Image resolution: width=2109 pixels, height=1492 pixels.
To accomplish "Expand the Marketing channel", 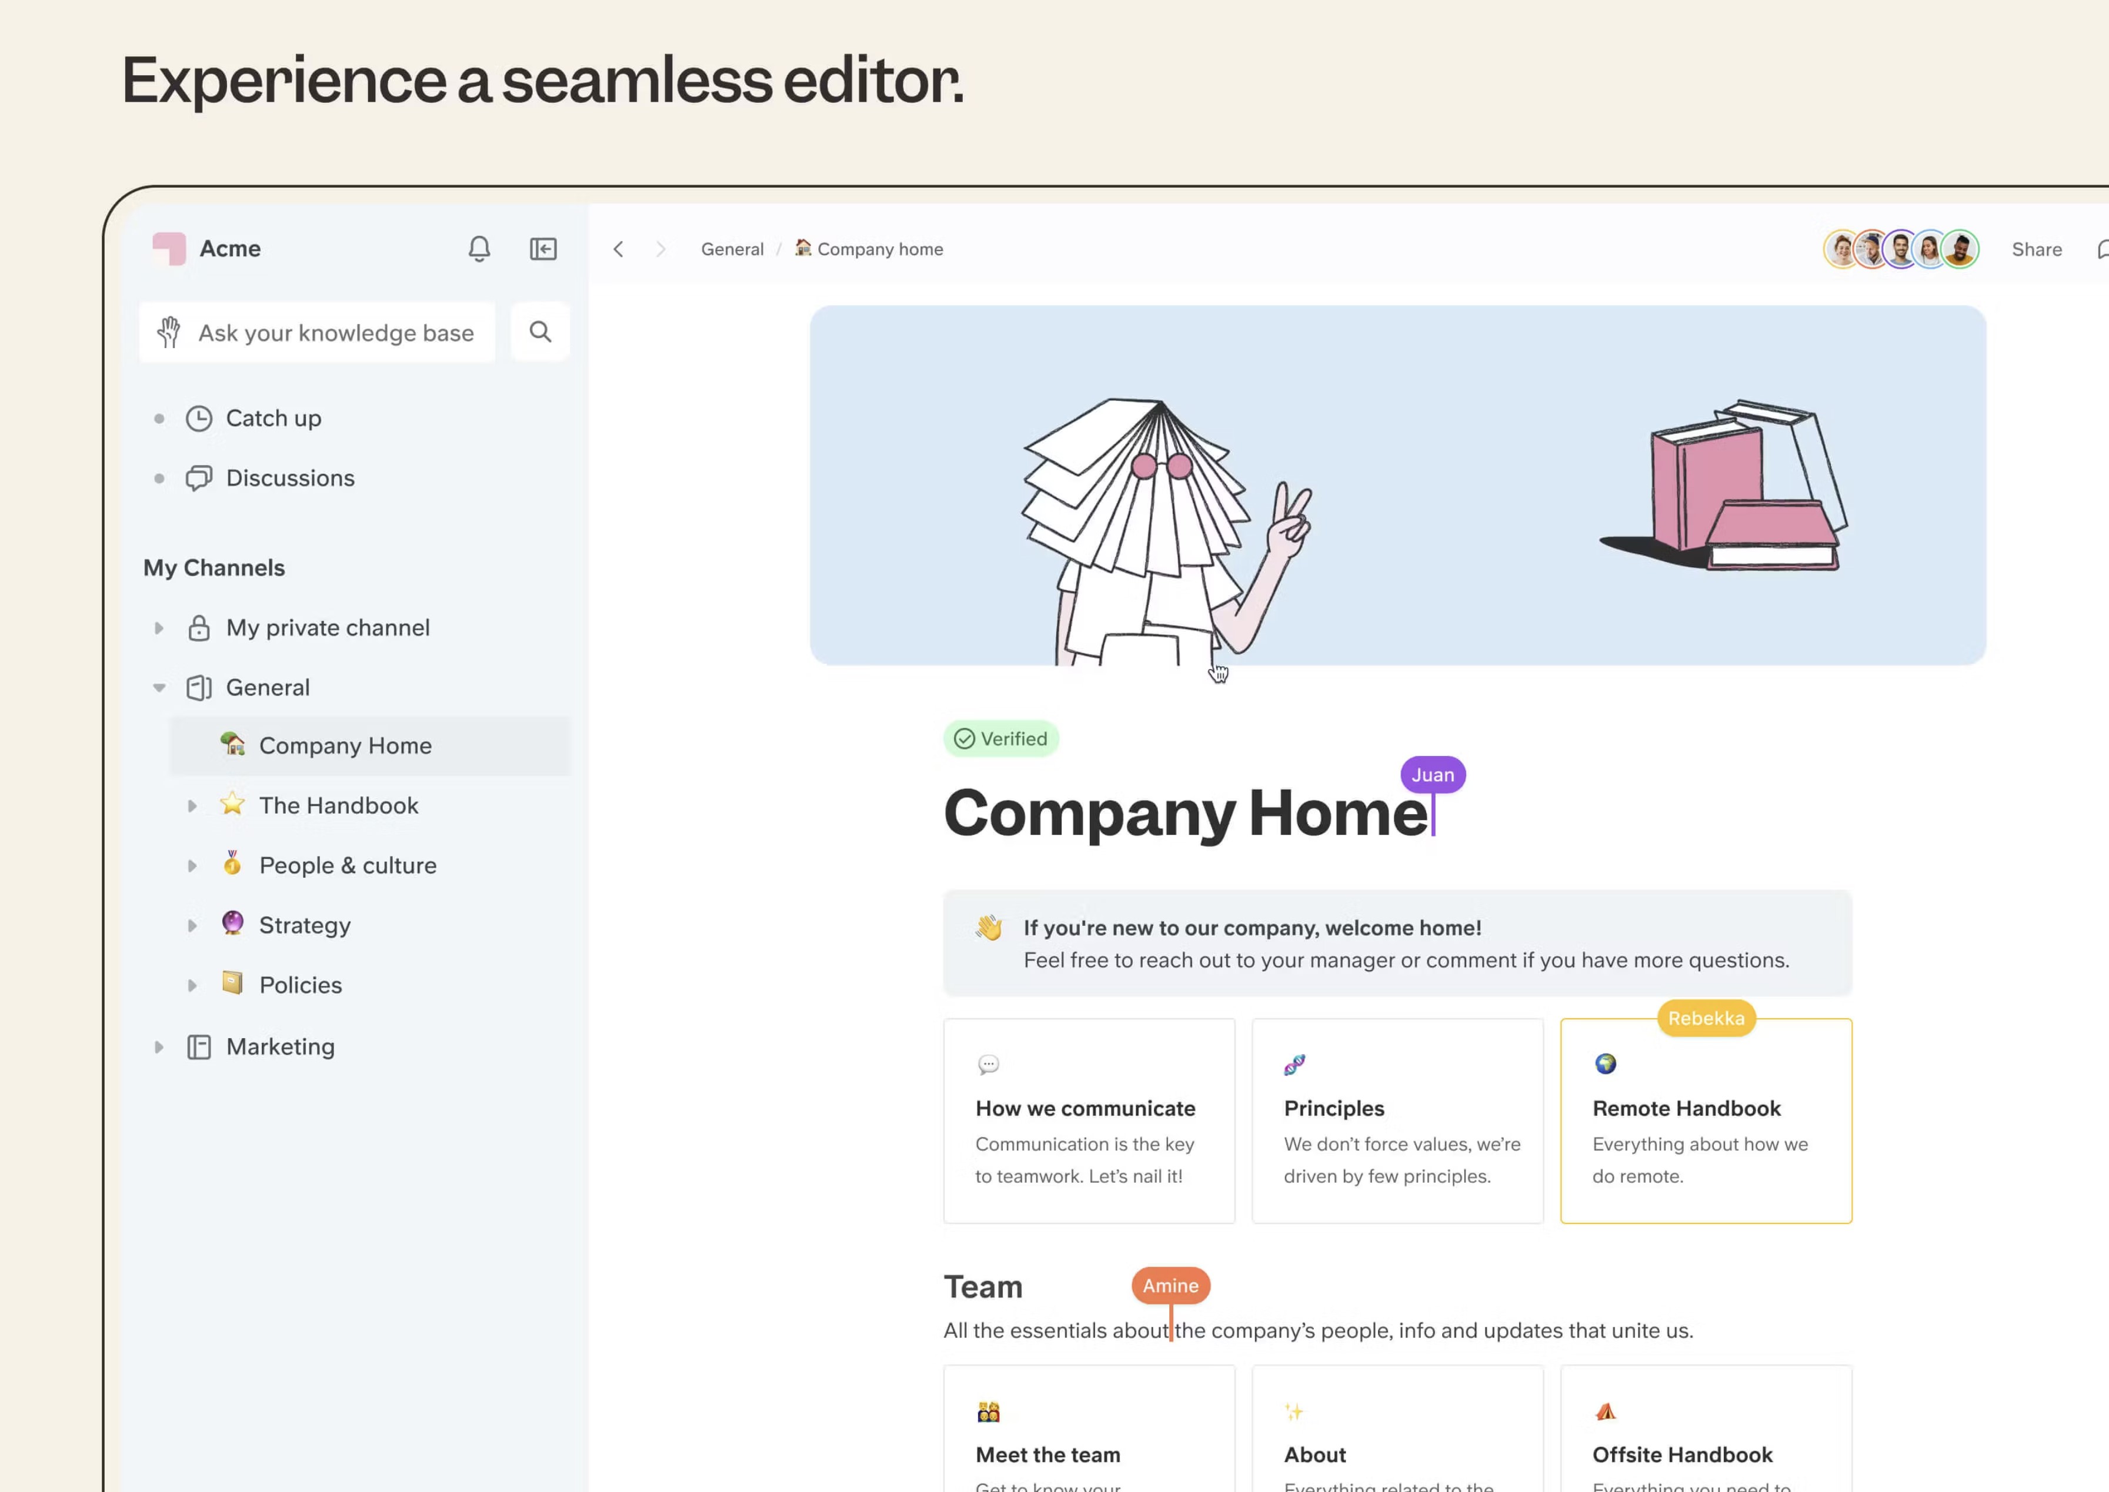I will (159, 1048).
